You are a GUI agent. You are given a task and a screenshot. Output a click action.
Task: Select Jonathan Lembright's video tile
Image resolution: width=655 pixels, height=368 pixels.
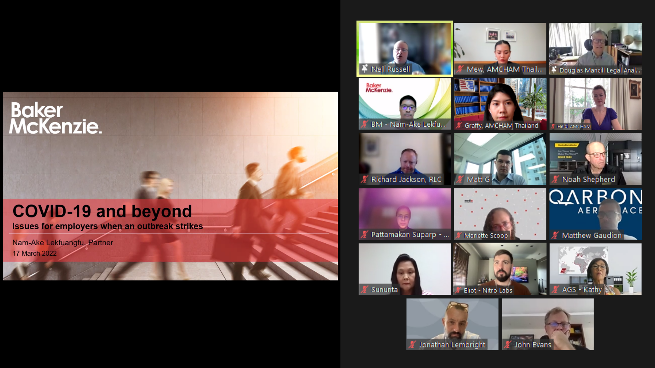coord(452,324)
